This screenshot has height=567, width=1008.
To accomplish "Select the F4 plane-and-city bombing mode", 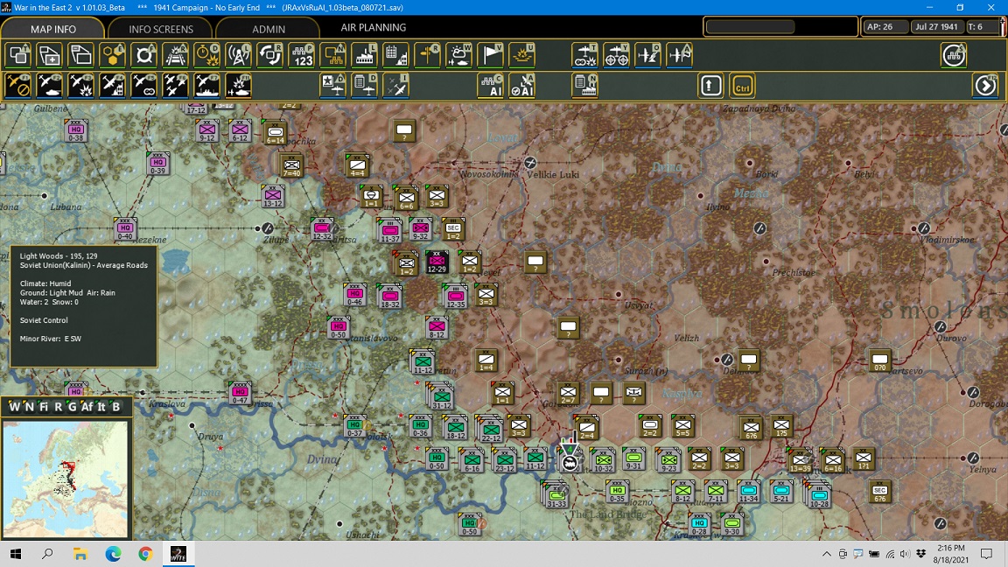I will [113, 86].
